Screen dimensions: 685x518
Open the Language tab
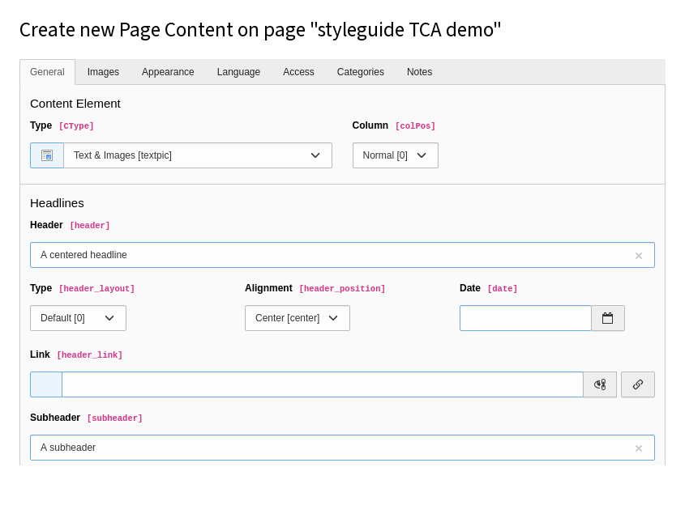238,72
